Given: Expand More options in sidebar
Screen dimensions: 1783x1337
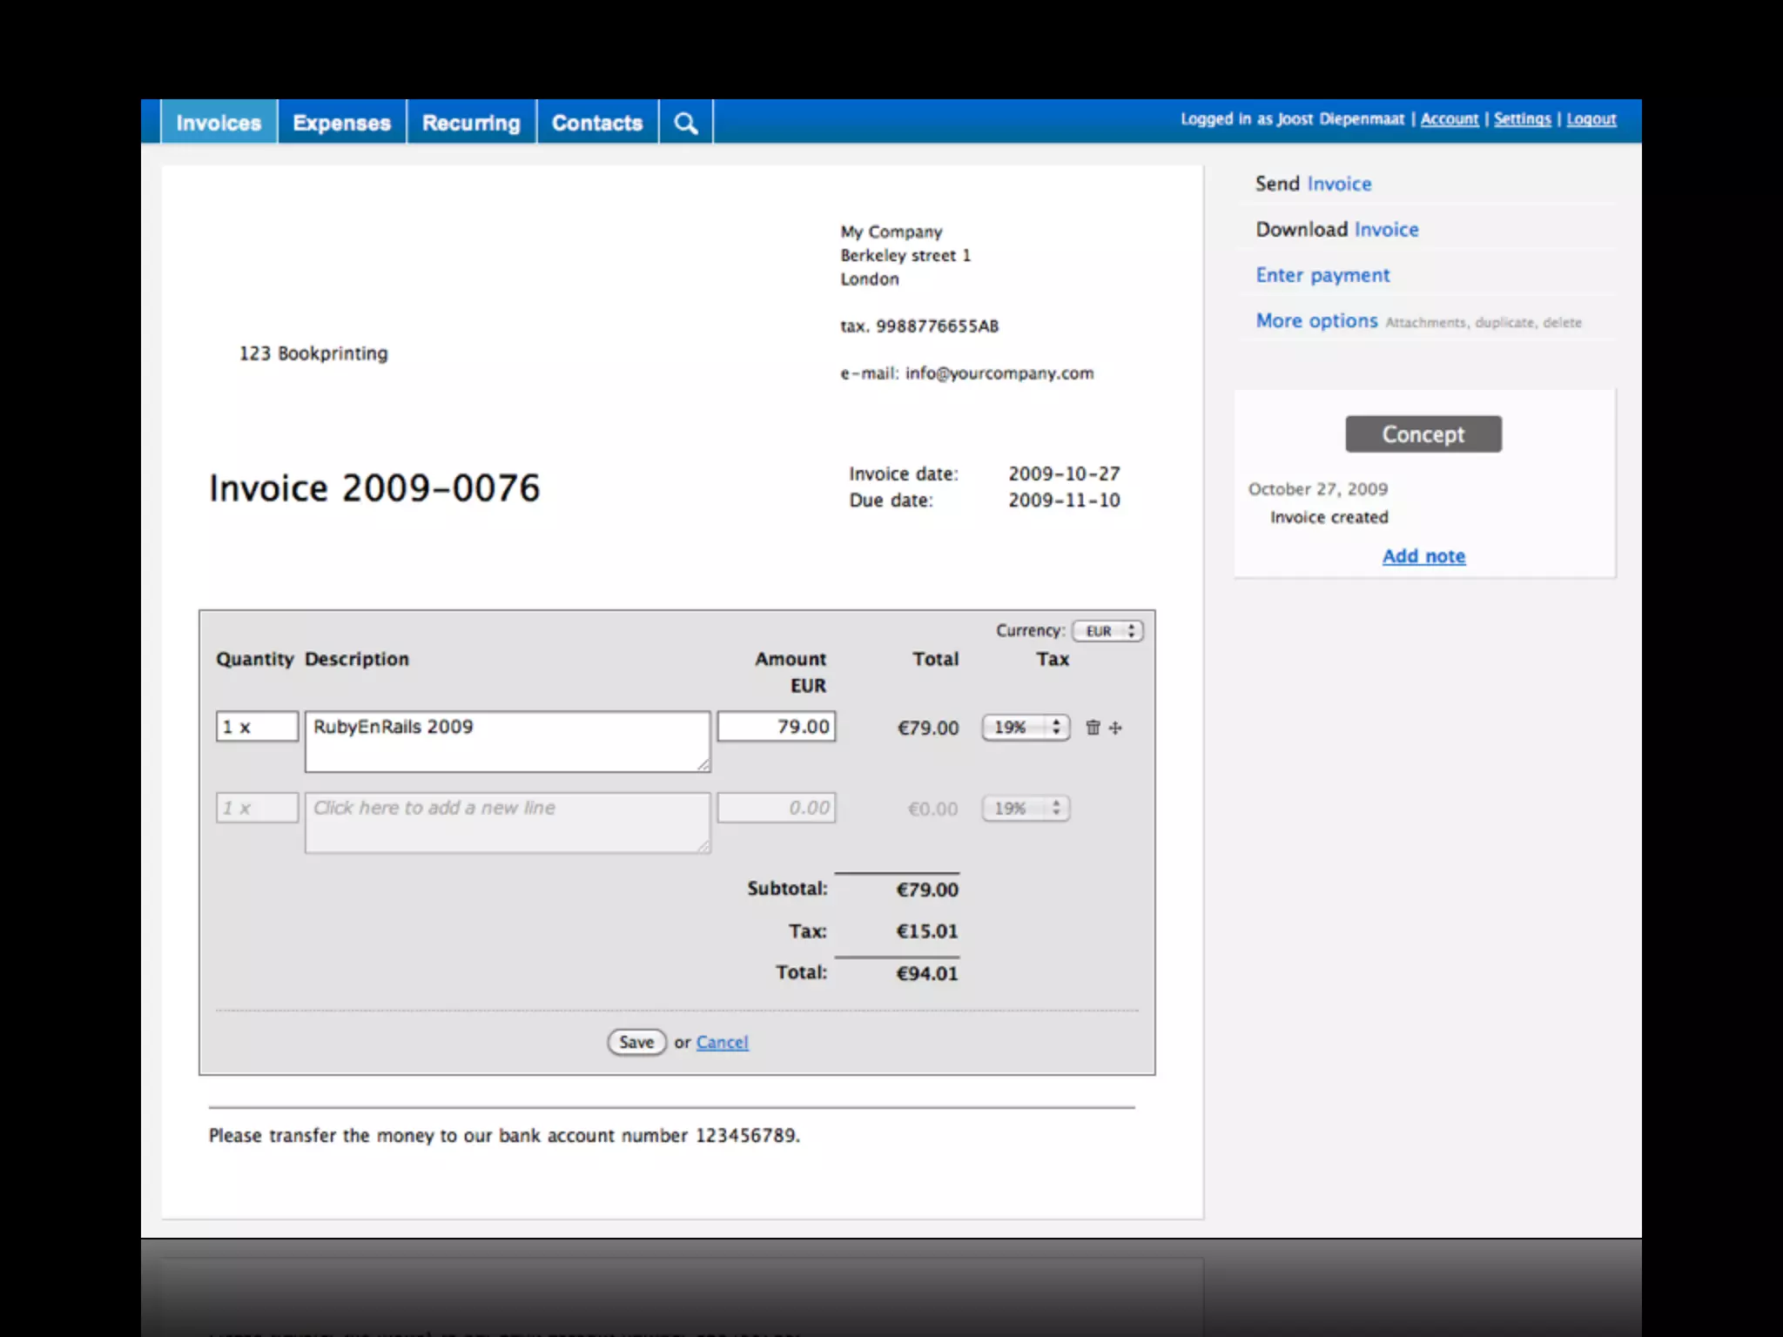Looking at the screenshot, I should (x=1316, y=321).
